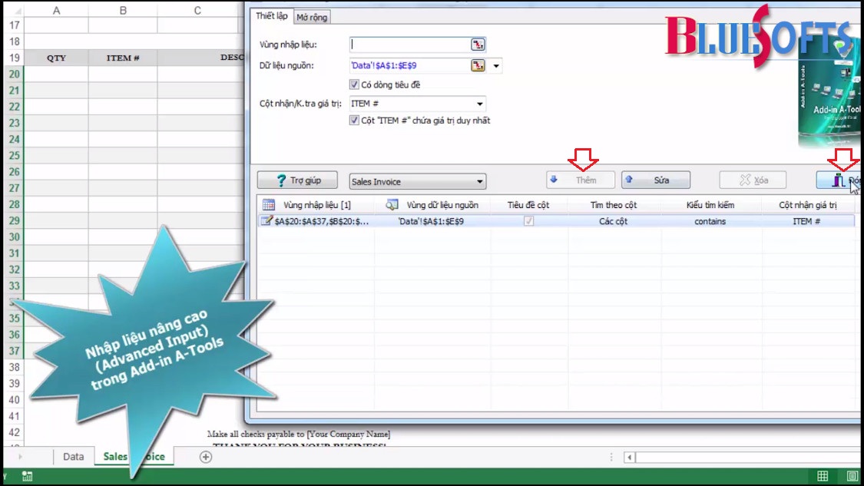
Task: Click the Kiểu tìm kiếm column header
Action: (x=710, y=205)
